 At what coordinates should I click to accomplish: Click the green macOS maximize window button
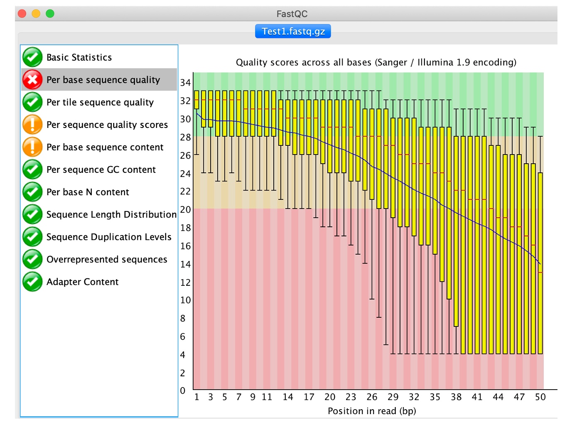click(x=50, y=14)
